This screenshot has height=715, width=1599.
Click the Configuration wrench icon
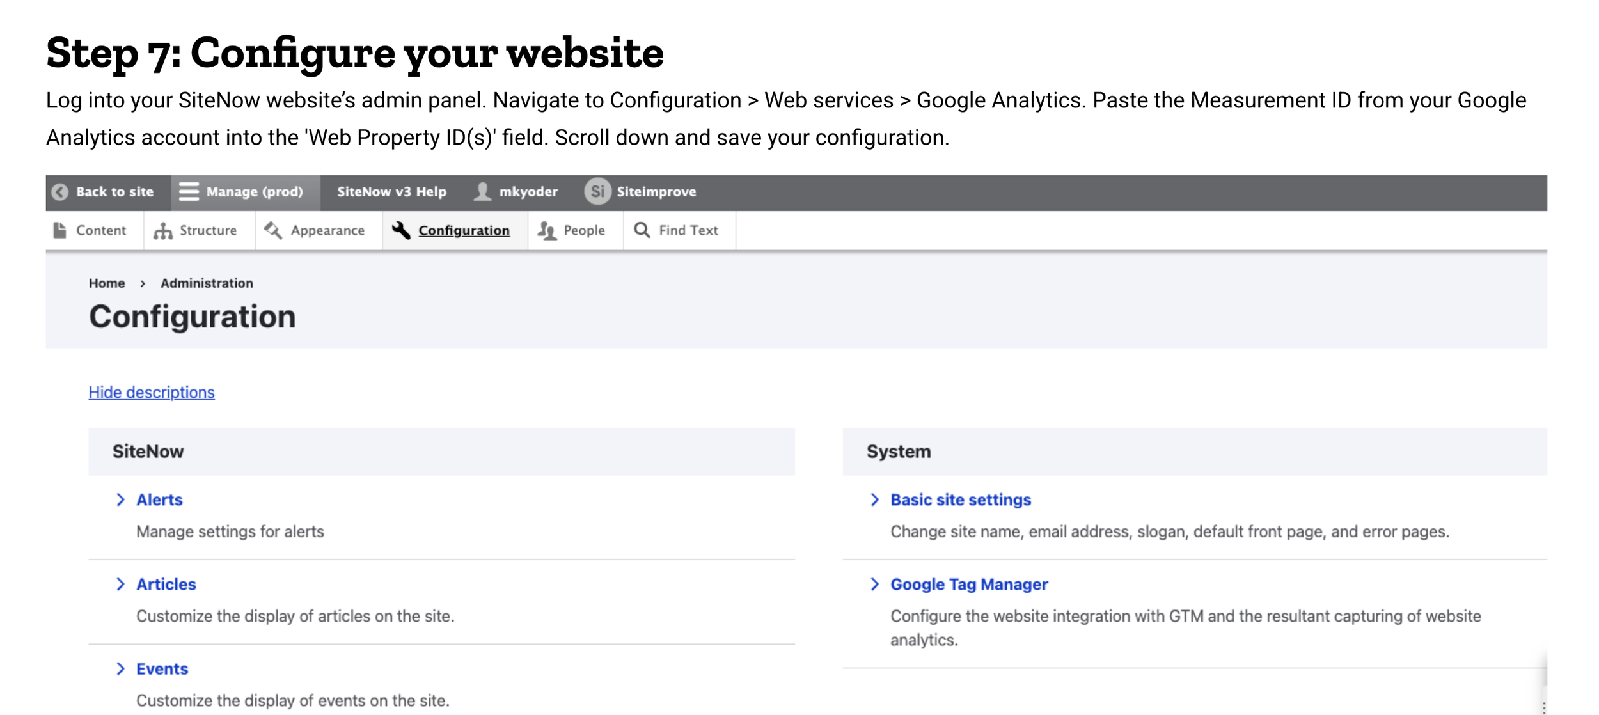pos(401,230)
